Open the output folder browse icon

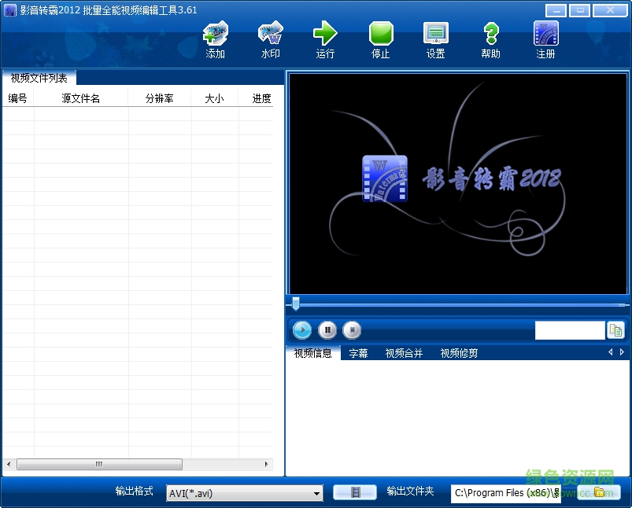tap(601, 493)
